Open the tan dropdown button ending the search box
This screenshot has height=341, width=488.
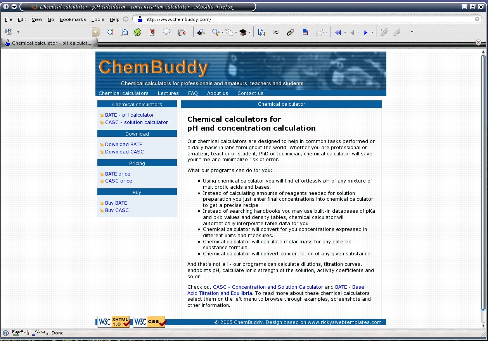(96, 32)
